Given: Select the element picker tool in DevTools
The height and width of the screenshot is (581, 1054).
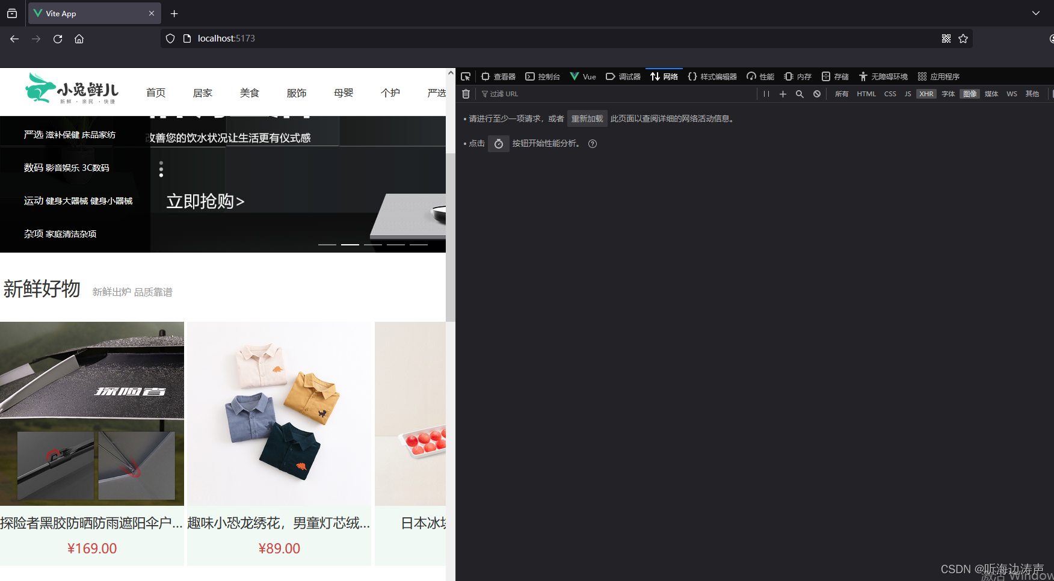Looking at the screenshot, I should [x=465, y=76].
